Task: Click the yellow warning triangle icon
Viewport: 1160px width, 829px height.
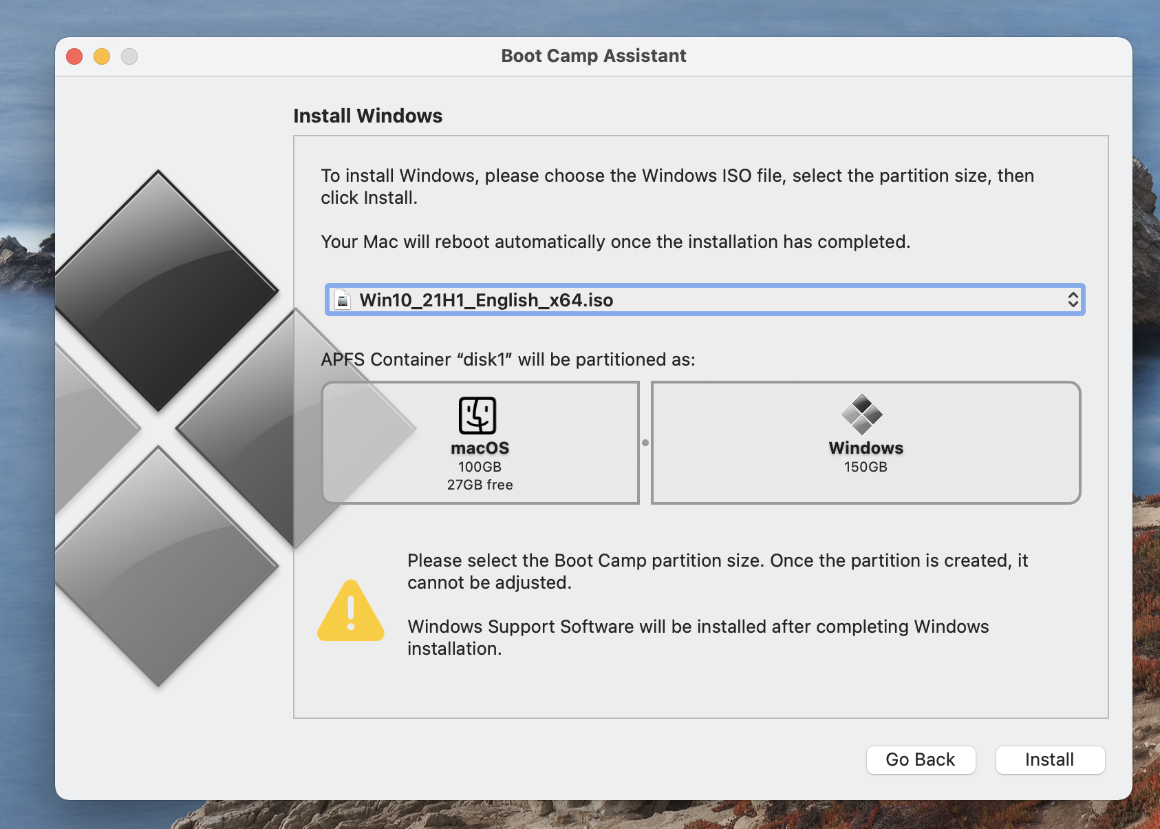Action: 351,611
